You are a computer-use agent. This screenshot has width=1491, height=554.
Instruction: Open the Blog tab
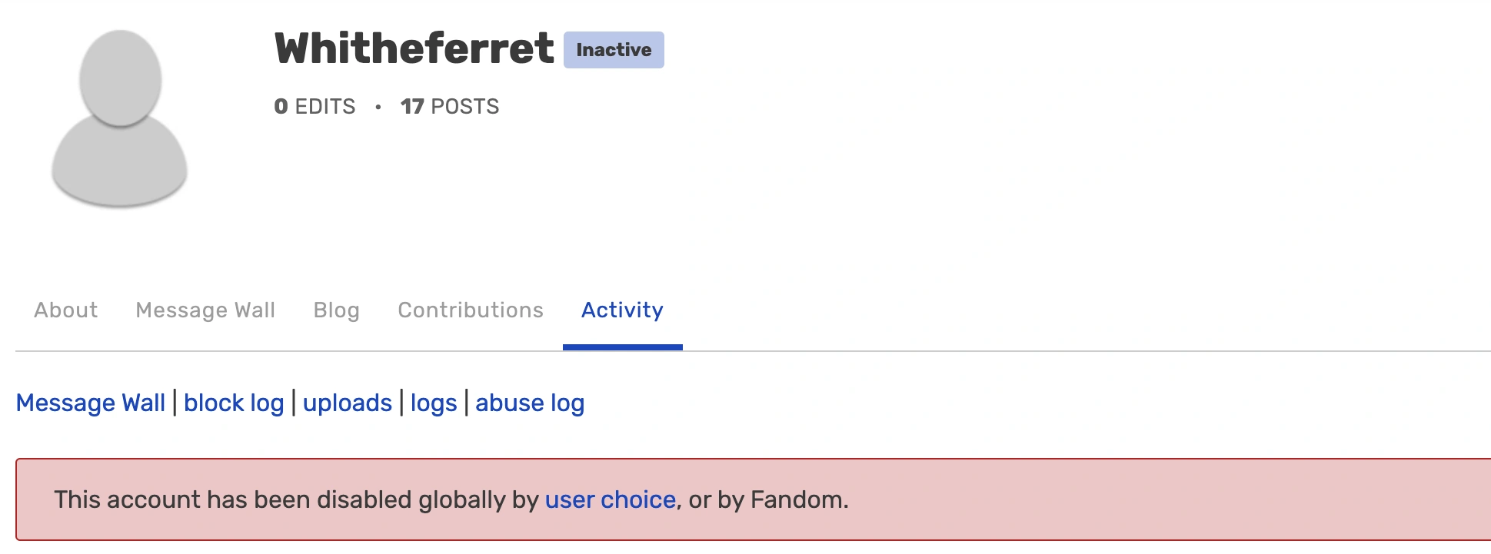pos(336,310)
